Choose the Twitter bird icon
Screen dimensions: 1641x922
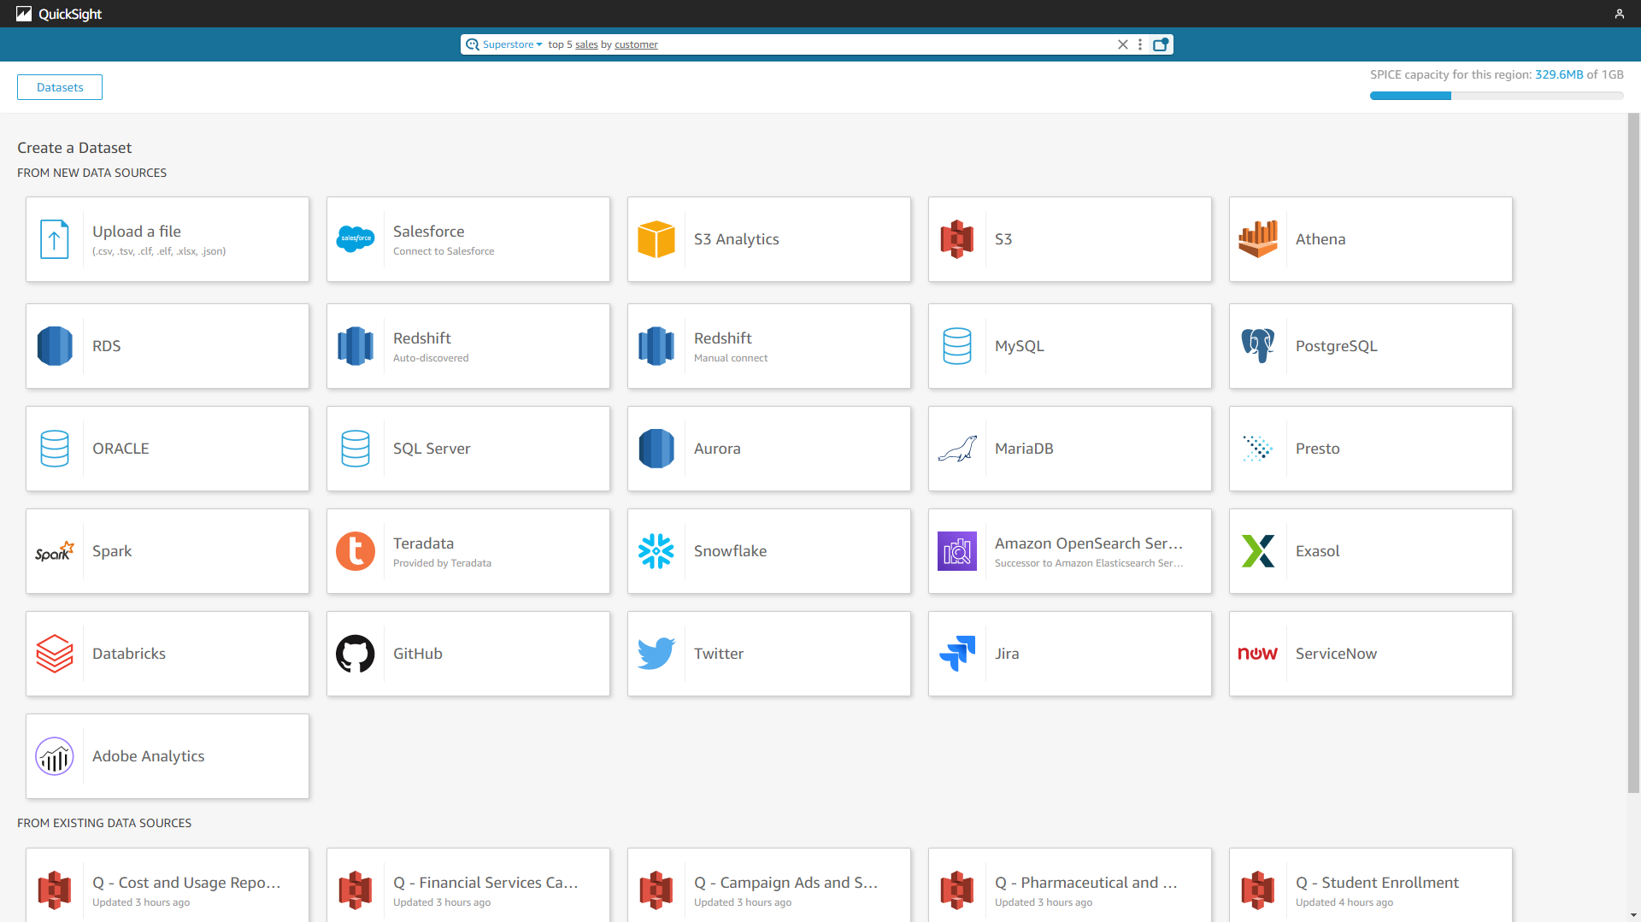[x=656, y=654]
